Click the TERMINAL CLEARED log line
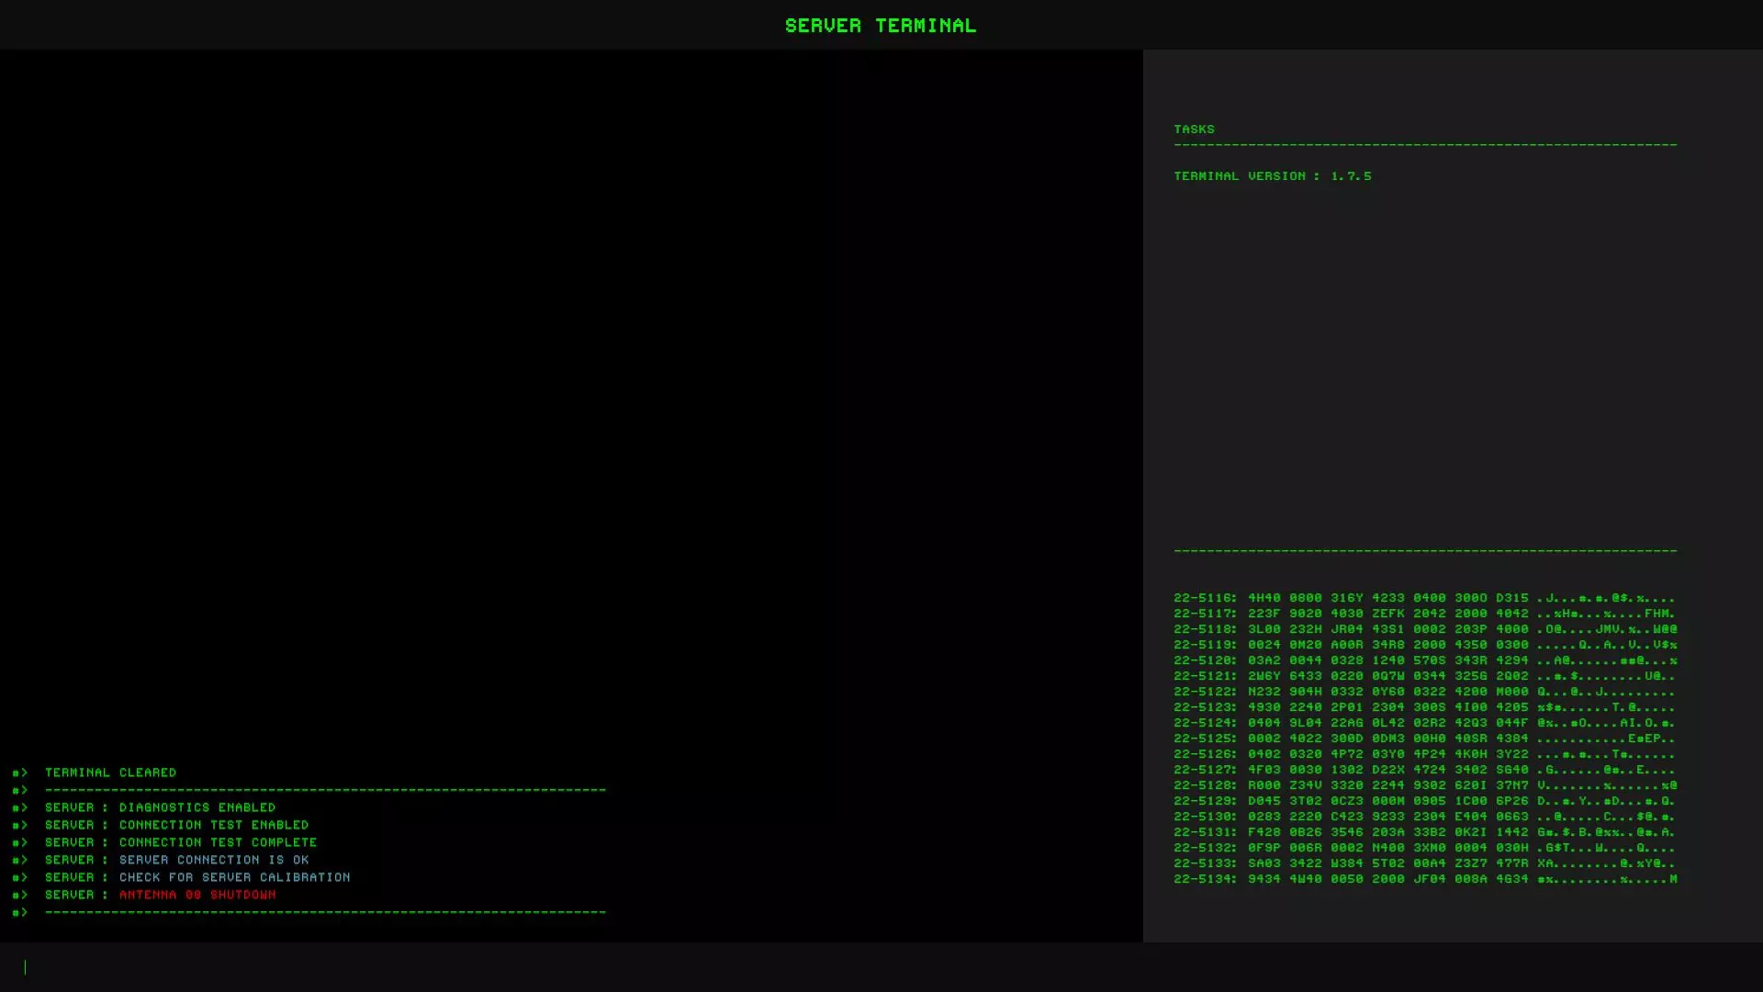 tap(110, 772)
